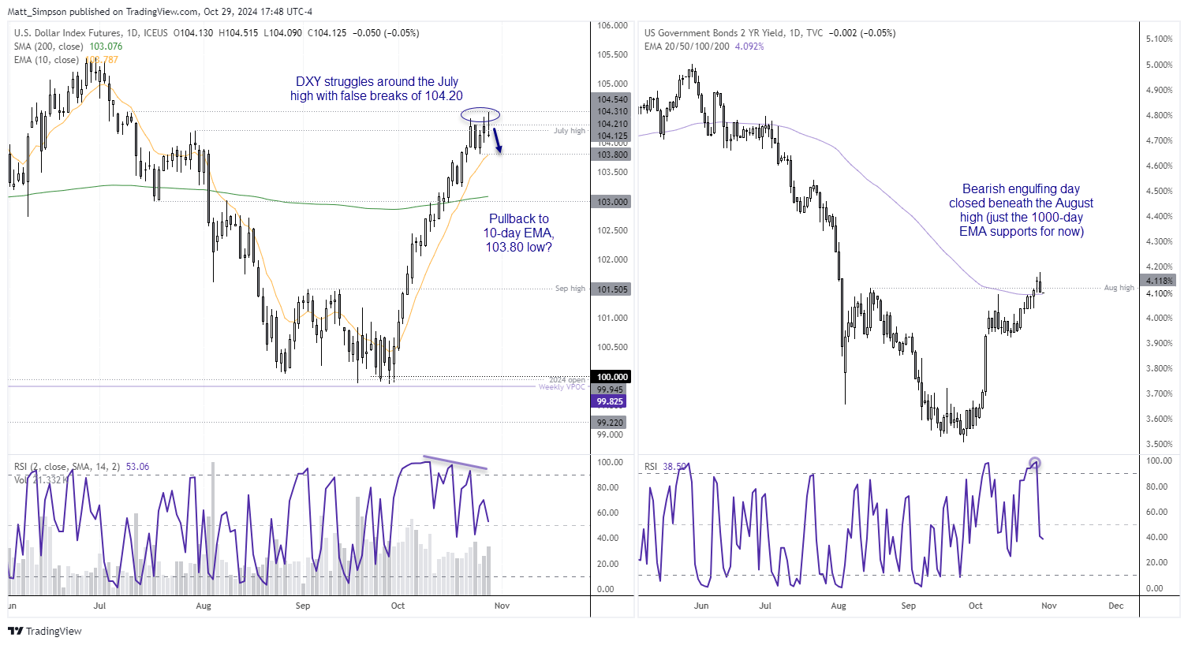Viewport: 1188px width, 645px height.
Task: Click the Vol 21.332K volume legend
Action: coord(42,479)
